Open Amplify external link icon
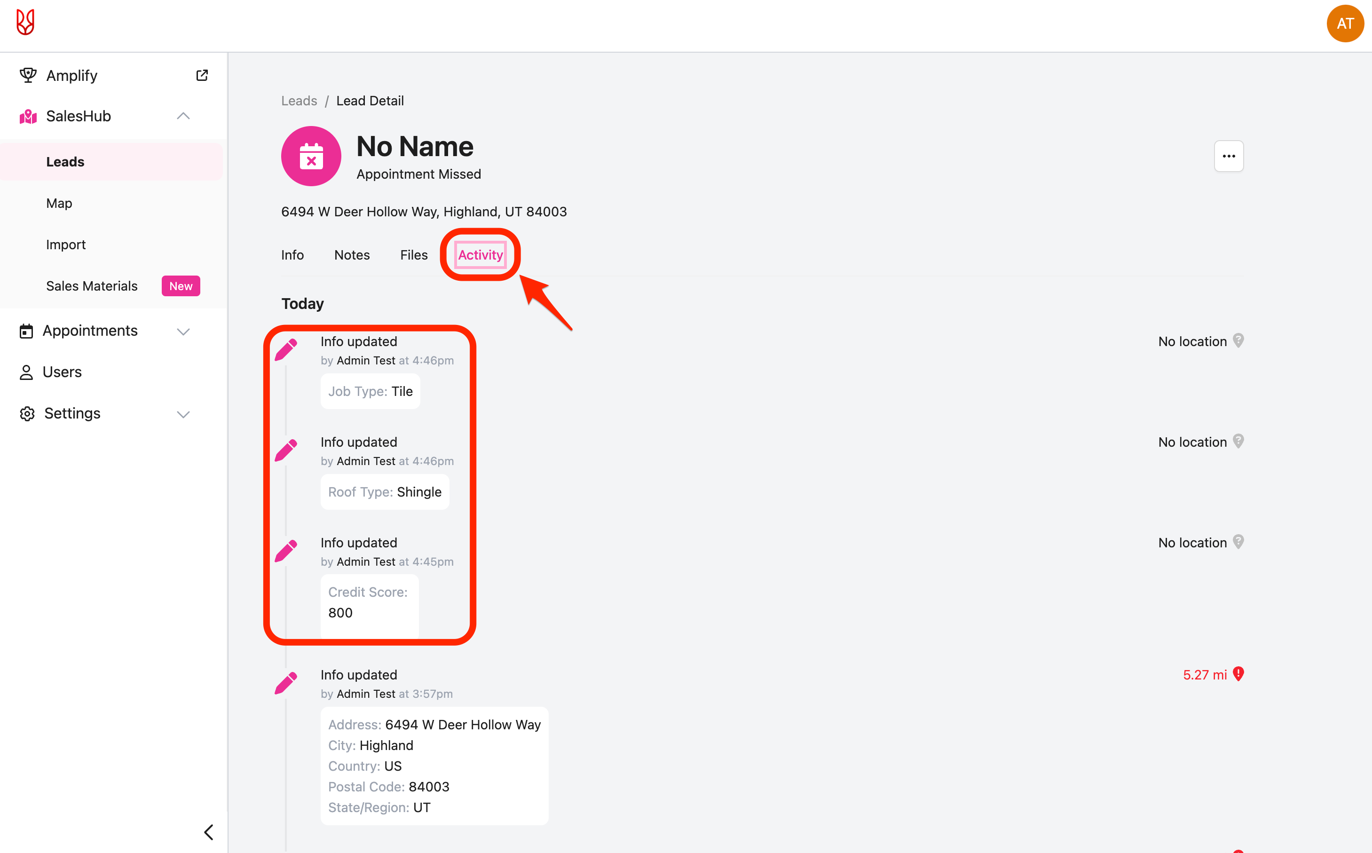The width and height of the screenshot is (1372, 853). (202, 76)
